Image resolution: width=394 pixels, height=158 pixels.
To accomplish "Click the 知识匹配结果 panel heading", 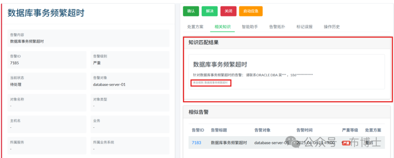I will coord(204,43).
